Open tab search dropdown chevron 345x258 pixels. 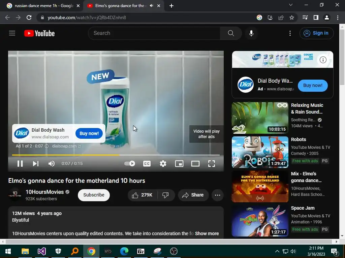coord(291,5)
